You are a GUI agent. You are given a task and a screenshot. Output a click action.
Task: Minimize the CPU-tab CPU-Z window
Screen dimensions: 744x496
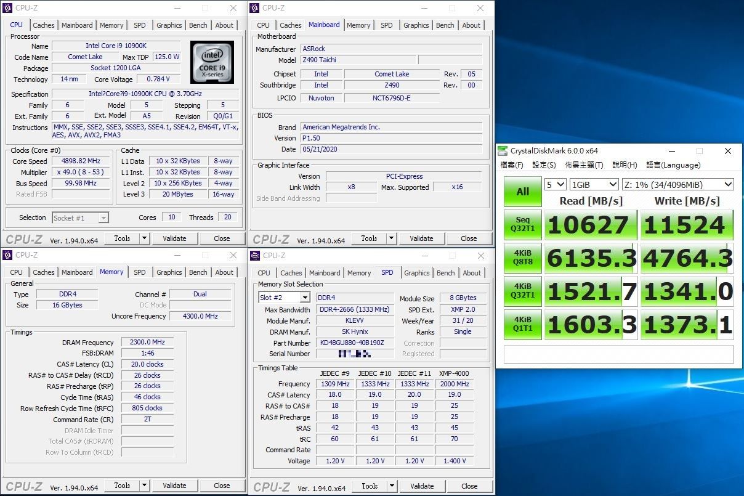[177, 8]
